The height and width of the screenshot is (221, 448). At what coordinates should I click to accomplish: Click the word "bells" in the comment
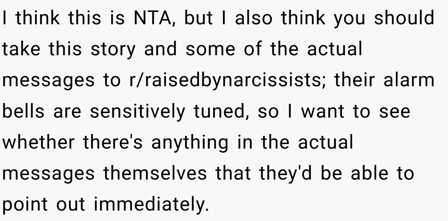[22, 112]
